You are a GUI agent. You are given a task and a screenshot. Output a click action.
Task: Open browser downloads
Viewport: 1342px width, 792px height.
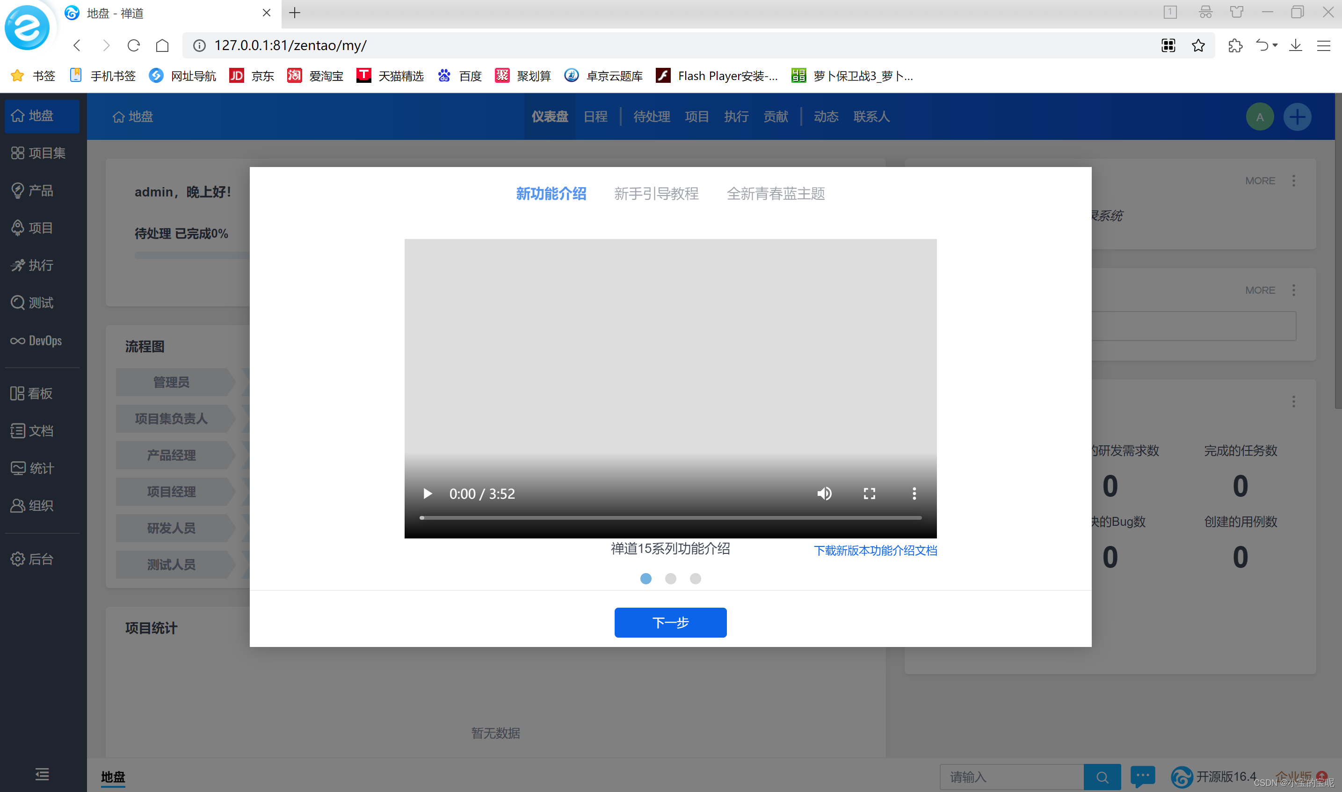pyautogui.click(x=1296, y=45)
